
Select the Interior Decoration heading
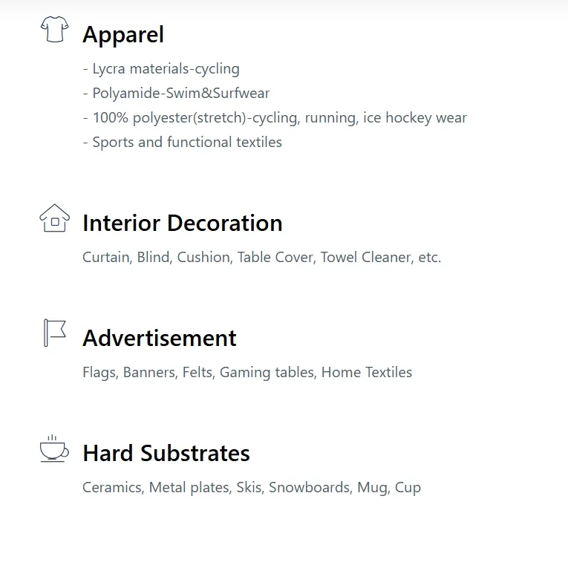[182, 223]
